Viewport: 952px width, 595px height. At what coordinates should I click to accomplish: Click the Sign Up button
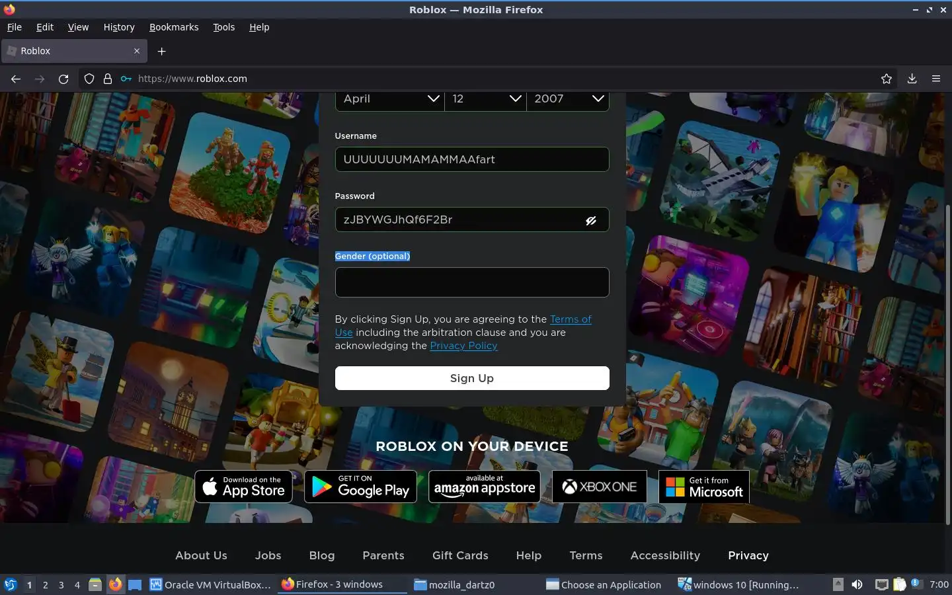pos(472,378)
